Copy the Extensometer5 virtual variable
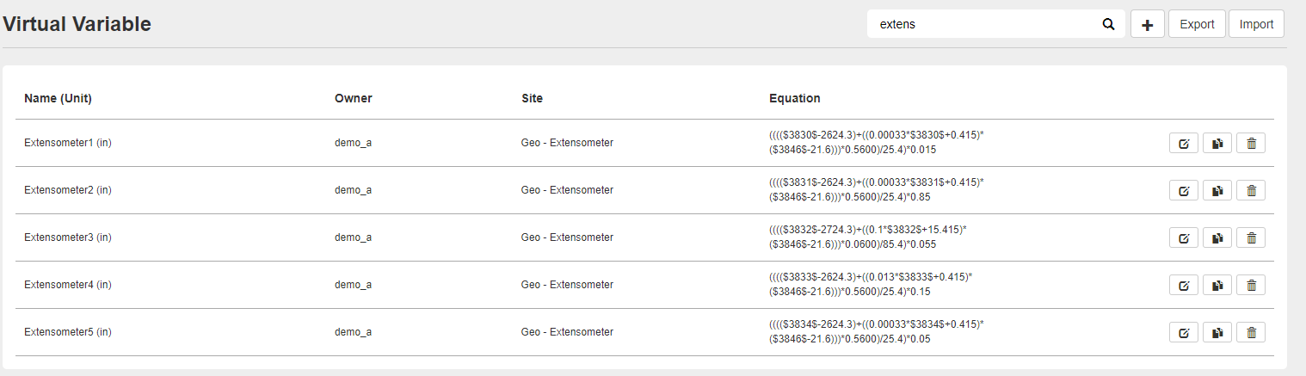This screenshot has width=1306, height=376. pyautogui.click(x=1217, y=332)
